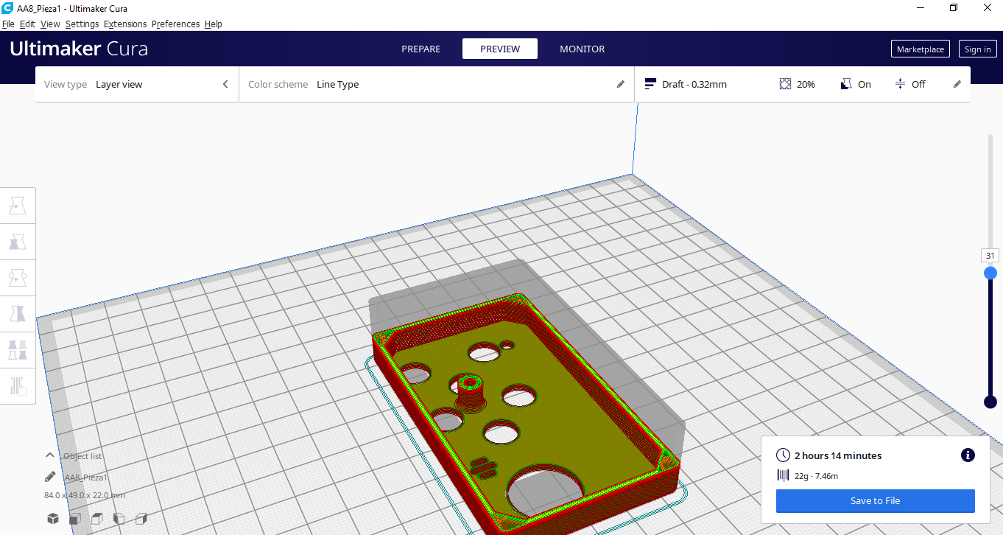The image size is (1003, 535).
Task: Open the Extensions menu
Action: coord(125,24)
